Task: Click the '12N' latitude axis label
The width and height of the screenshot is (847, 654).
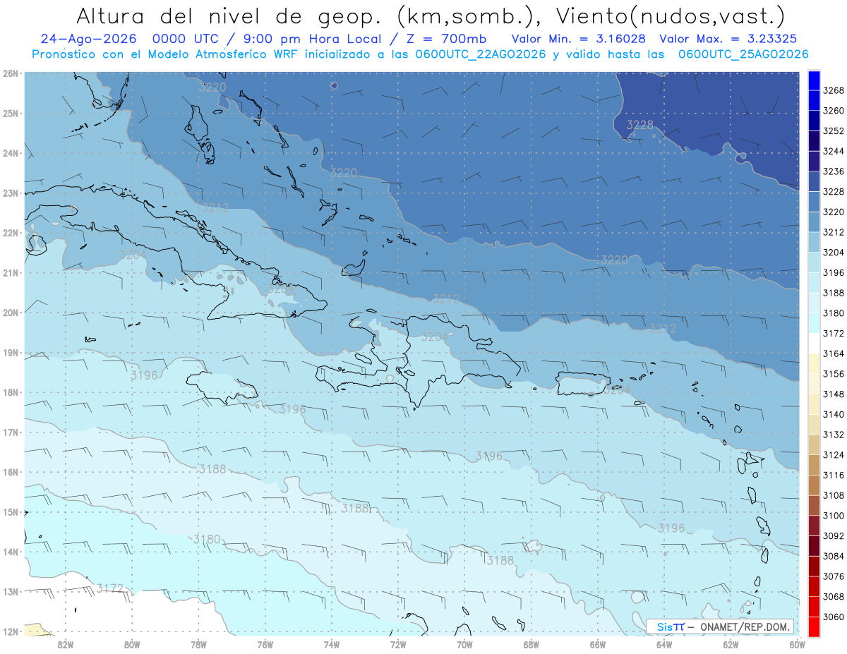Action: click(x=11, y=632)
